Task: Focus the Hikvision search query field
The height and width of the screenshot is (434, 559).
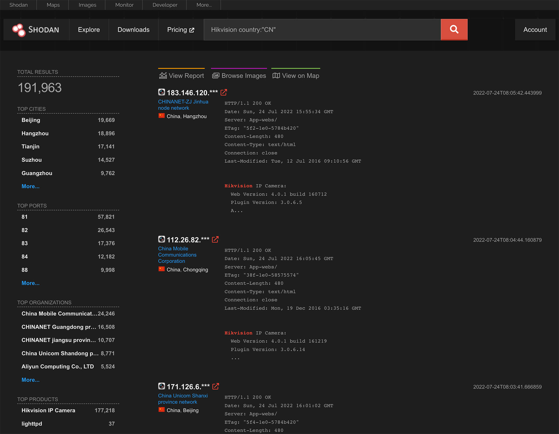Action: (x=322, y=30)
